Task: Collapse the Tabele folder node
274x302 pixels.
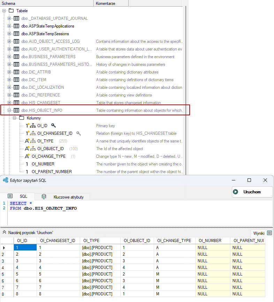Action: (x=4, y=11)
